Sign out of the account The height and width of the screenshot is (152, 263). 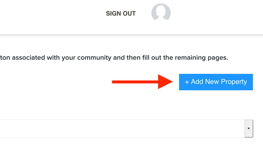[x=121, y=14]
